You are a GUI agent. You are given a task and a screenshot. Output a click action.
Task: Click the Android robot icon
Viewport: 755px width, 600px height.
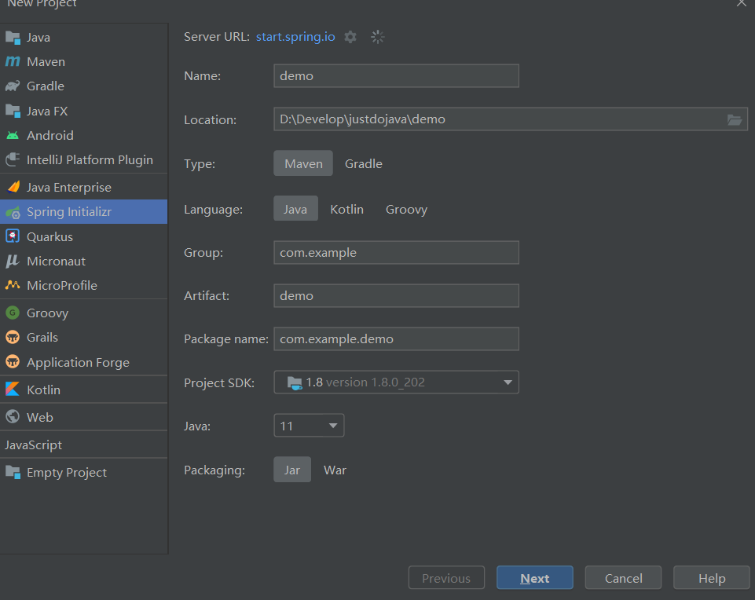(13, 136)
